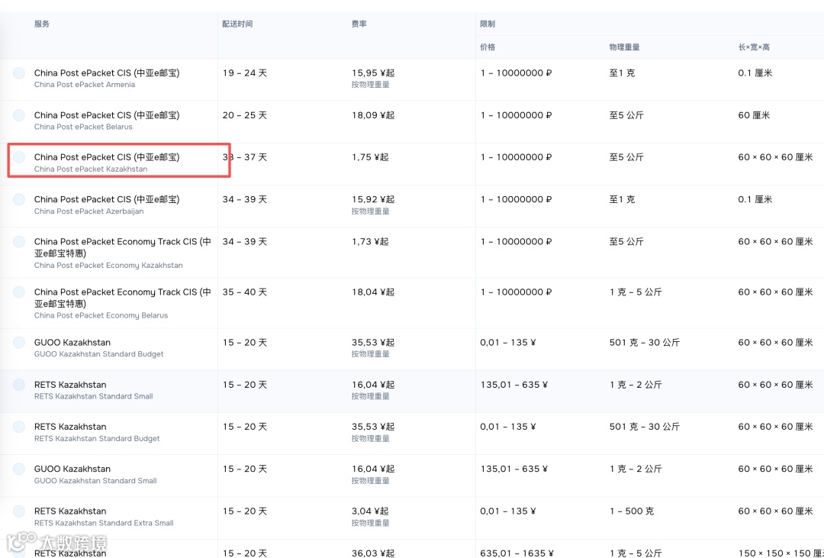Image resolution: width=824 pixels, height=558 pixels.
Task: Click the RETS Kazakhstan Standard Extra Small subtitle
Action: coord(104,523)
